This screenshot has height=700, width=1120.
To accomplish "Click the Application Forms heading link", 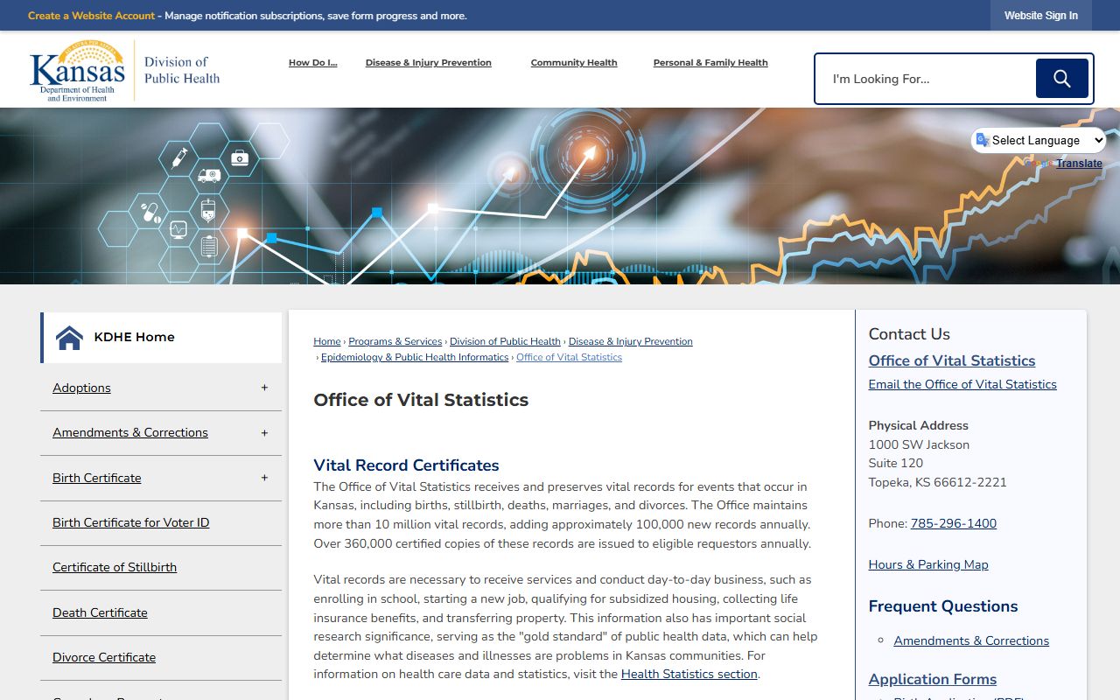I will tap(933, 679).
